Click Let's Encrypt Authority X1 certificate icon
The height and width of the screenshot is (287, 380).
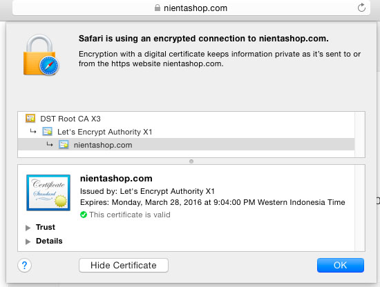[x=47, y=131]
